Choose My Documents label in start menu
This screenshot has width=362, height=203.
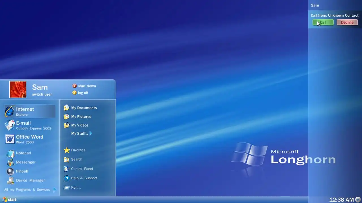click(84, 108)
